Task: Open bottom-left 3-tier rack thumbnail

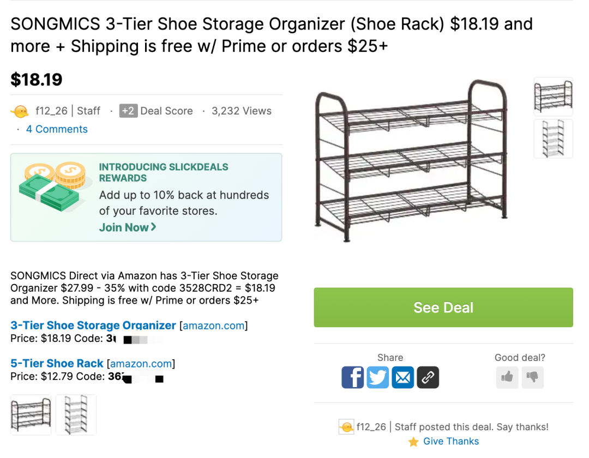Action: pyautogui.click(x=31, y=415)
